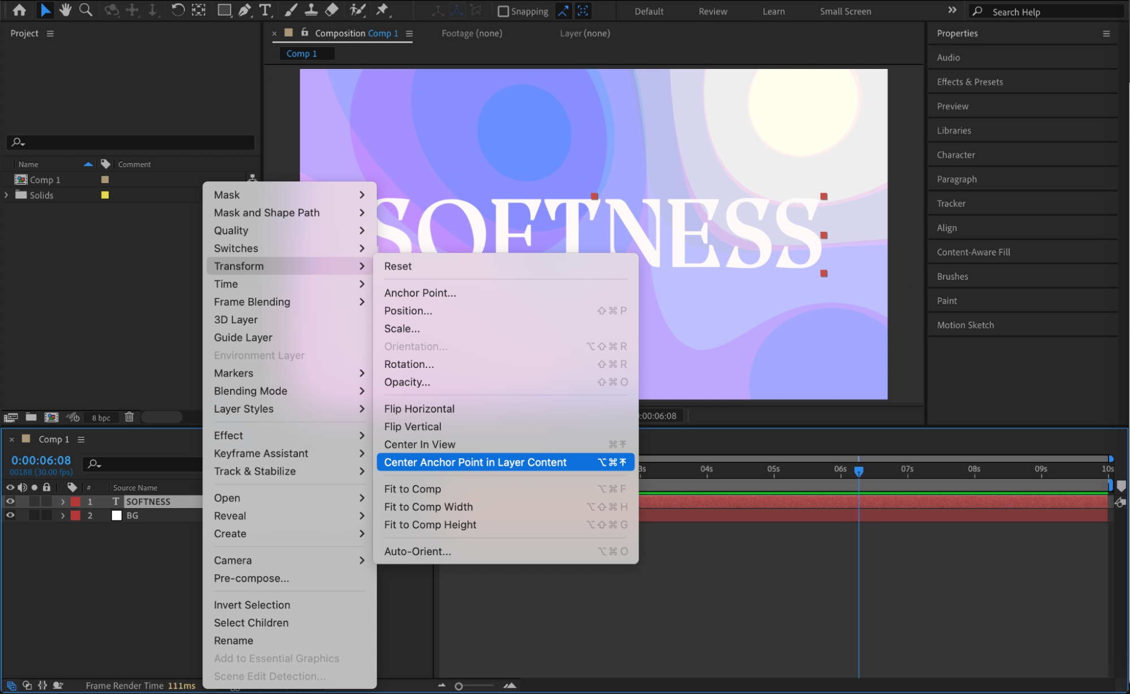Viewport: 1130px width, 694px height.
Task: Select the Clone Stamp tool
Action: pos(311,10)
